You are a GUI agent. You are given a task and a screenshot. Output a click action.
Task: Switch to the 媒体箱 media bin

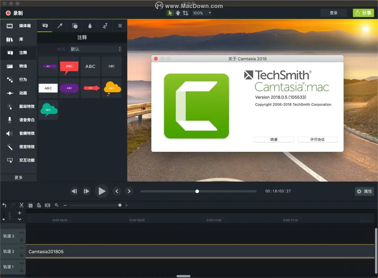coord(19,26)
